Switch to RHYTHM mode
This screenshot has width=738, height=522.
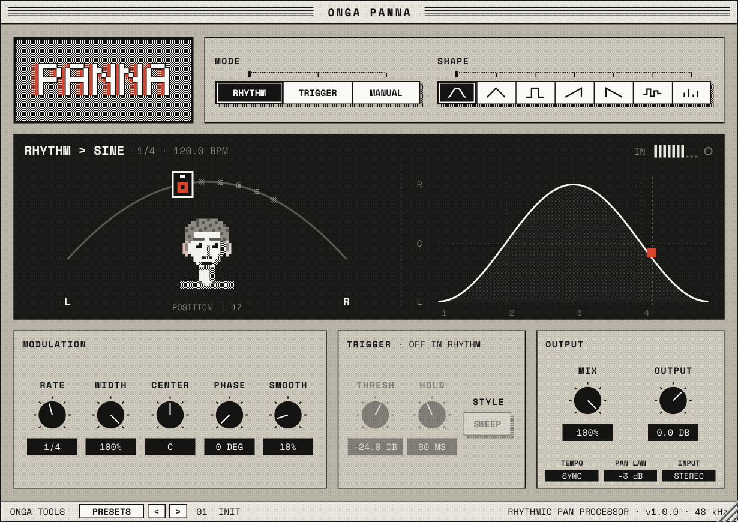coord(250,93)
